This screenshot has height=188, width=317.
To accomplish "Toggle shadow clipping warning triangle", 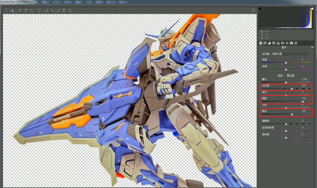I will tap(260, 9).
